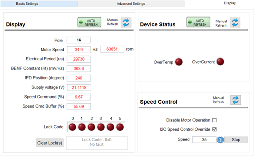Screen dimensions: 255x156
Task: Click Electrical Period value 29730
Action: [x=79, y=59]
